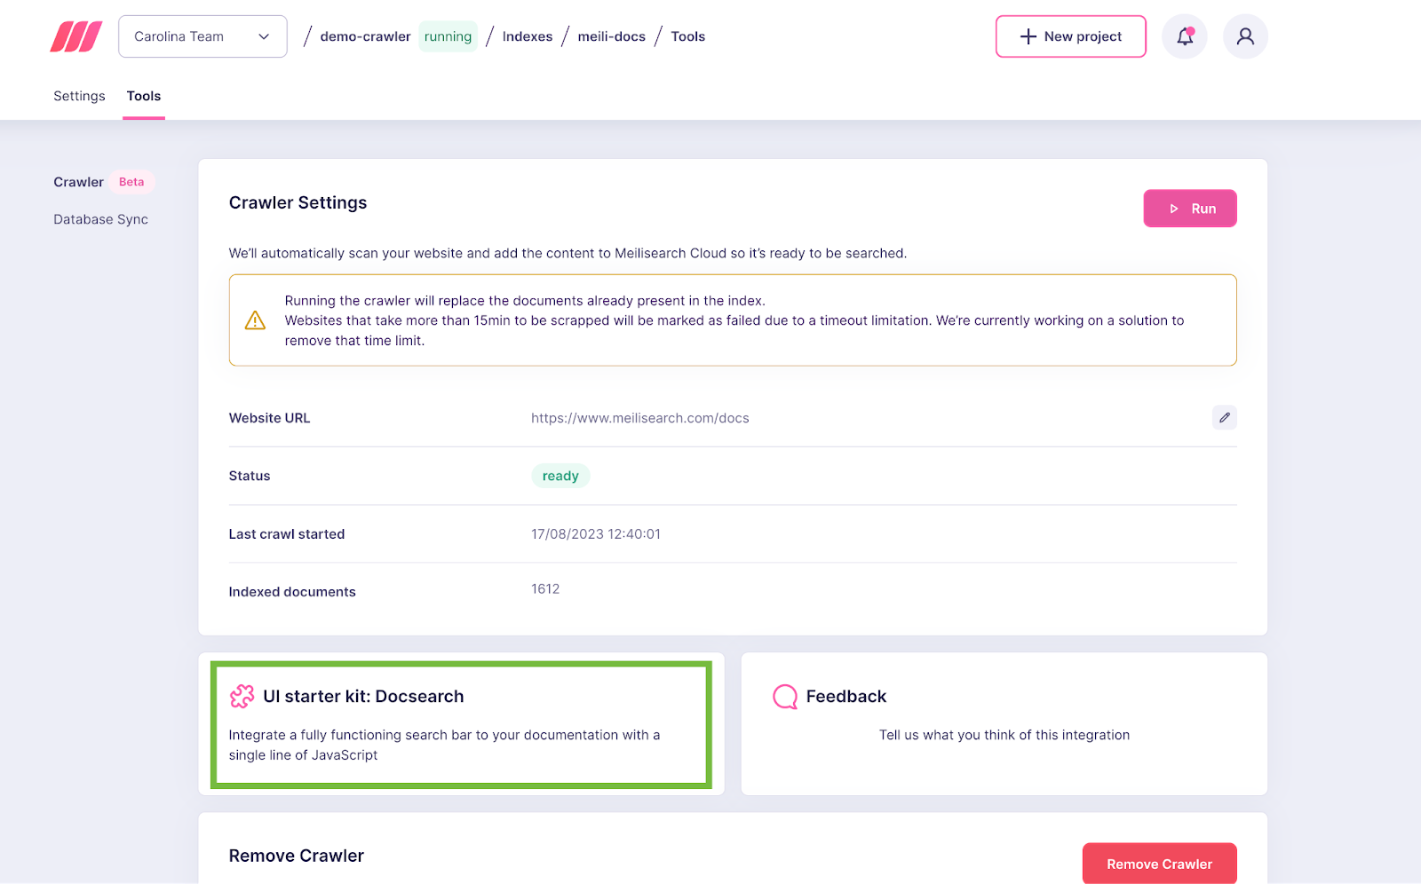Click the ready status badge
The image size is (1421, 884).
point(560,476)
